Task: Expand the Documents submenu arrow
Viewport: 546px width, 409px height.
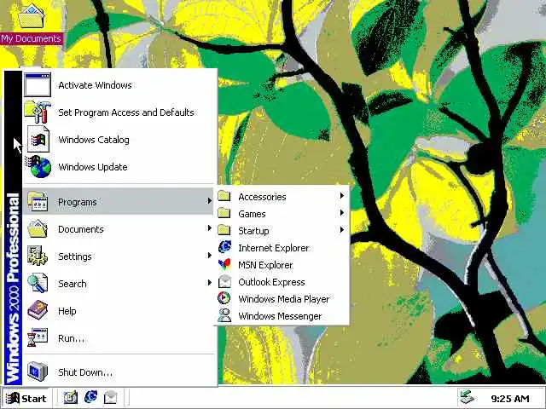Action: point(209,228)
